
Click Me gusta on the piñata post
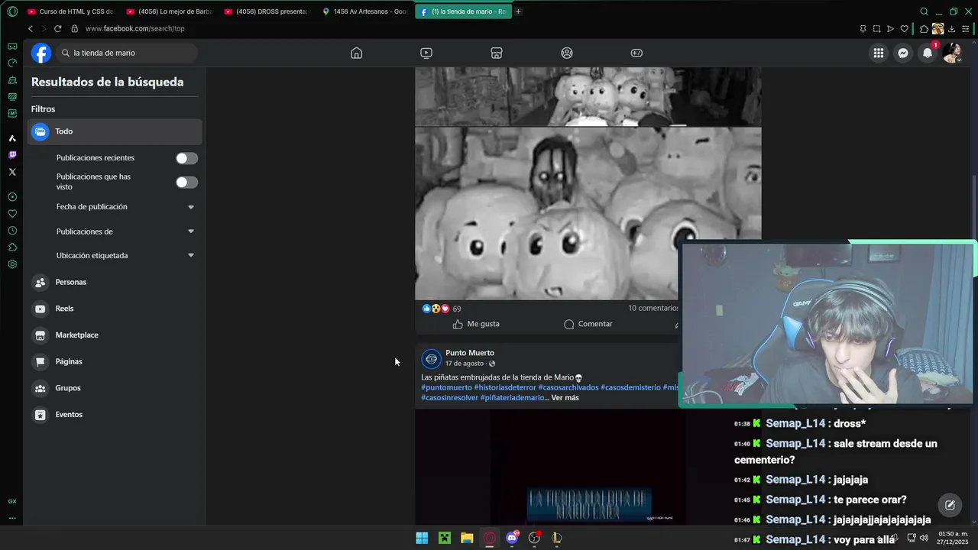point(476,324)
